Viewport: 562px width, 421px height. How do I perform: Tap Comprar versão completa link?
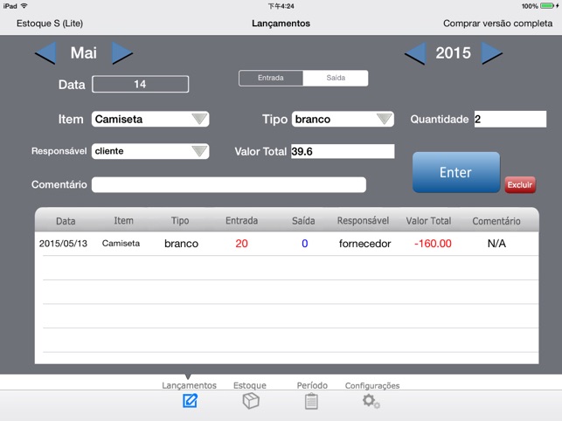coord(497,24)
